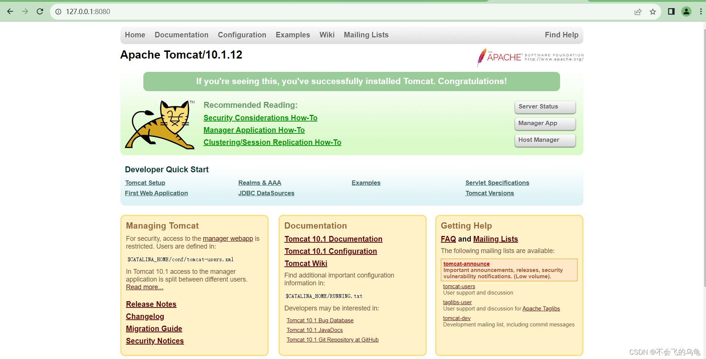Open the Tomcat Setup link
The image size is (706, 359).
pyautogui.click(x=145, y=183)
